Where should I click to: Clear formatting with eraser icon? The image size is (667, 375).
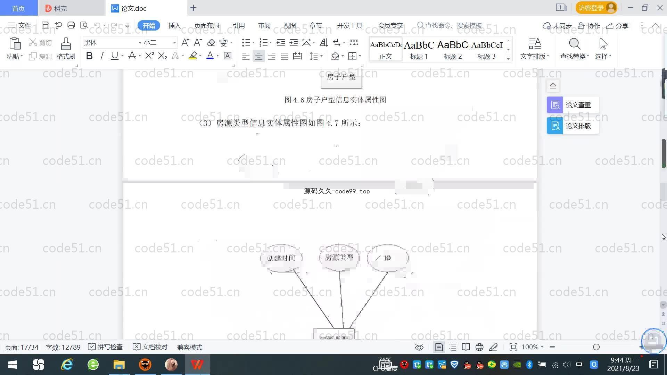[x=211, y=43]
